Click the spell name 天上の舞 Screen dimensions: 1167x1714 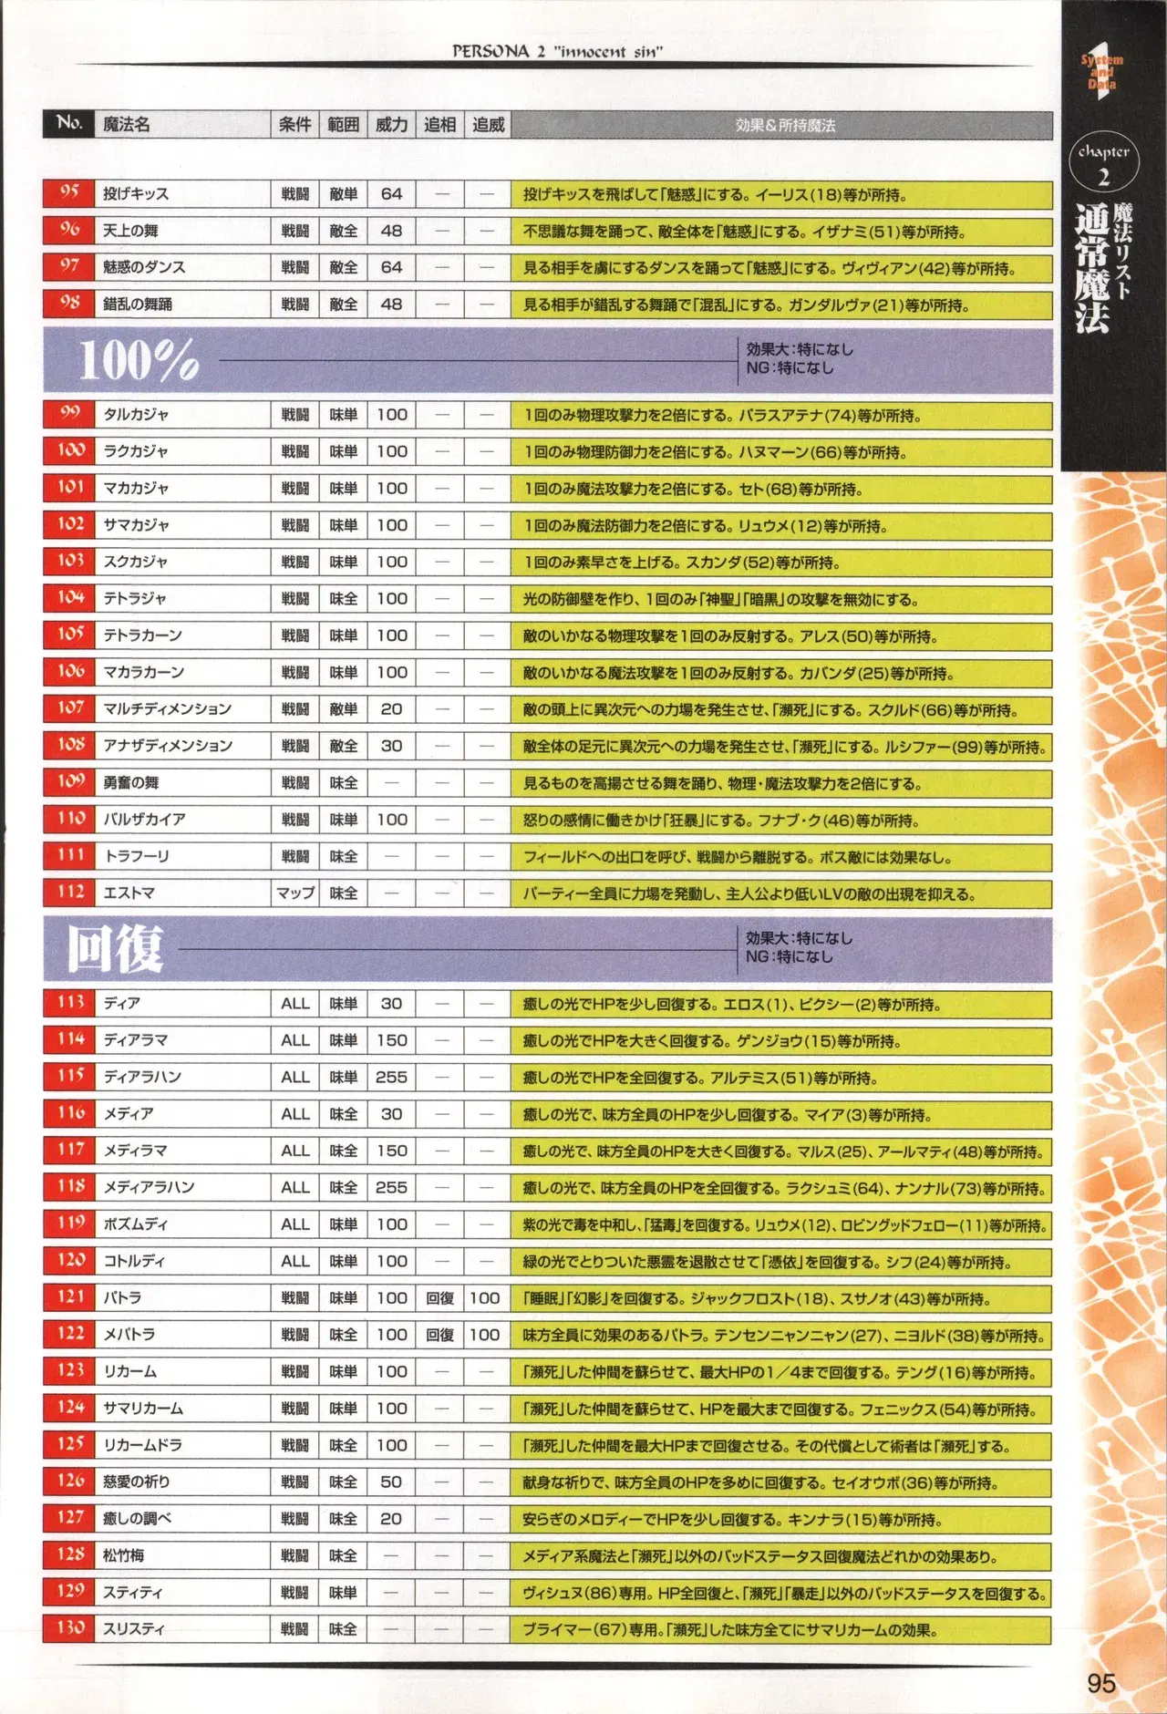[x=130, y=231]
